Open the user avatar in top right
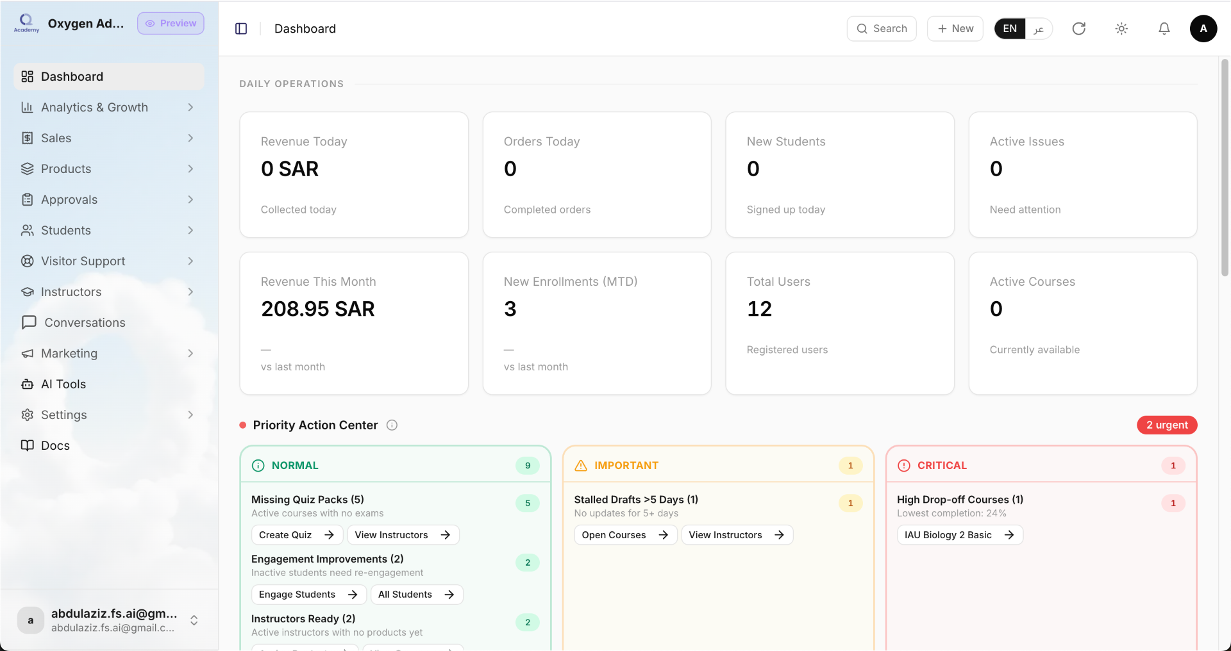This screenshot has height=651, width=1231. tap(1203, 29)
